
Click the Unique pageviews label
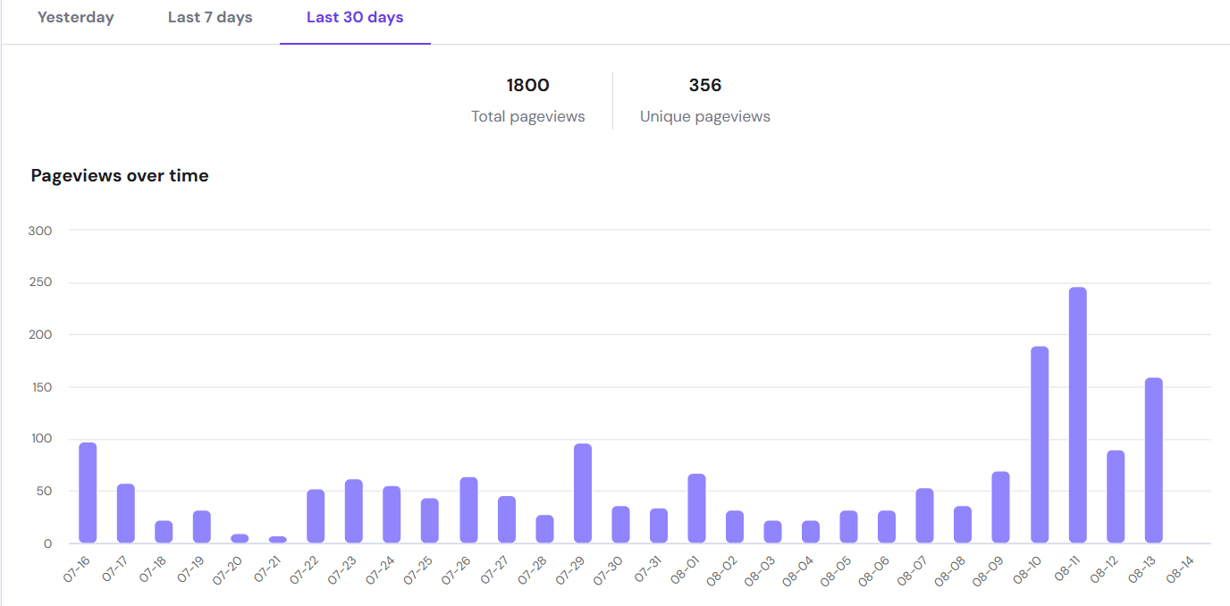click(x=704, y=116)
